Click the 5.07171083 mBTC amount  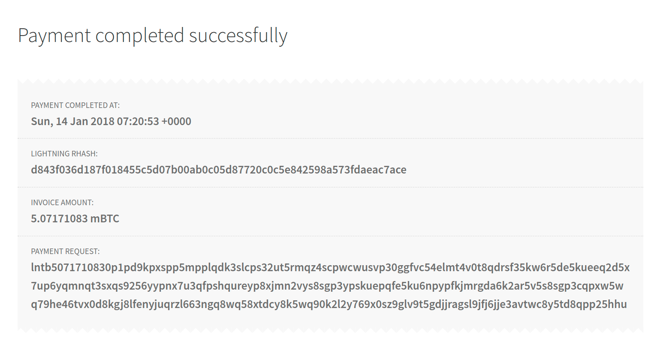click(75, 218)
